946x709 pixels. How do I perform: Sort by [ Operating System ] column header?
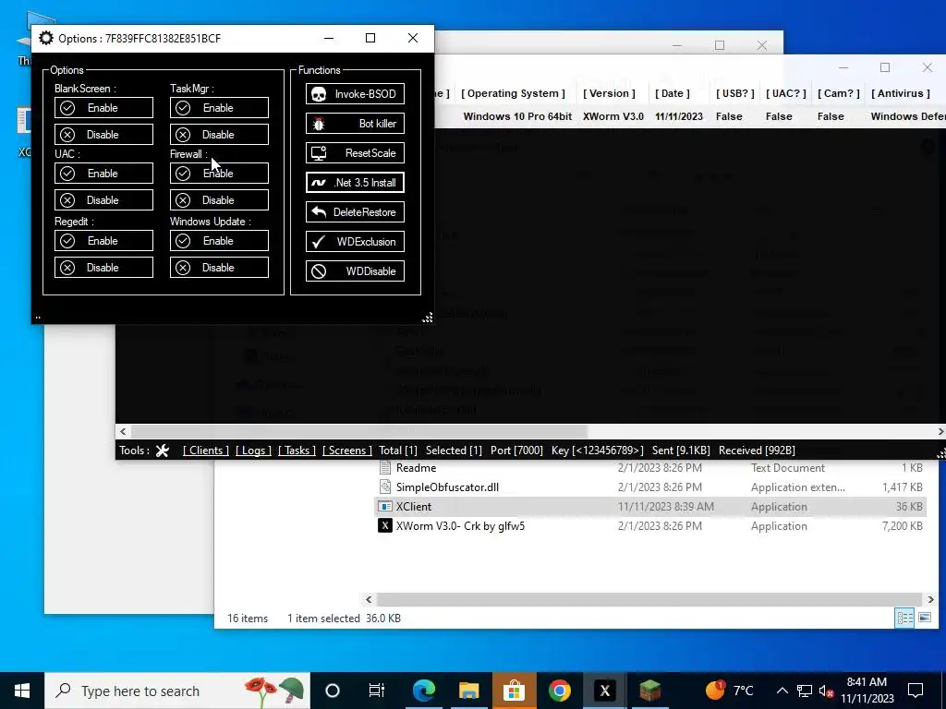(x=513, y=93)
